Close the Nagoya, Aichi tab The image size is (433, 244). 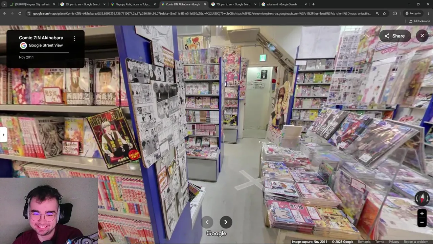(x=155, y=4)
